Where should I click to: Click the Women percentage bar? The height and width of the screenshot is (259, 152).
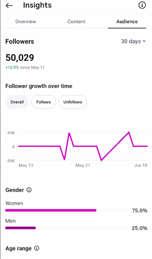[66, 210]
